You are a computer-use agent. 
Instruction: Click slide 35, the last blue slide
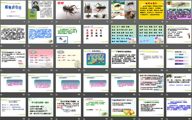[x=178, y=108]
